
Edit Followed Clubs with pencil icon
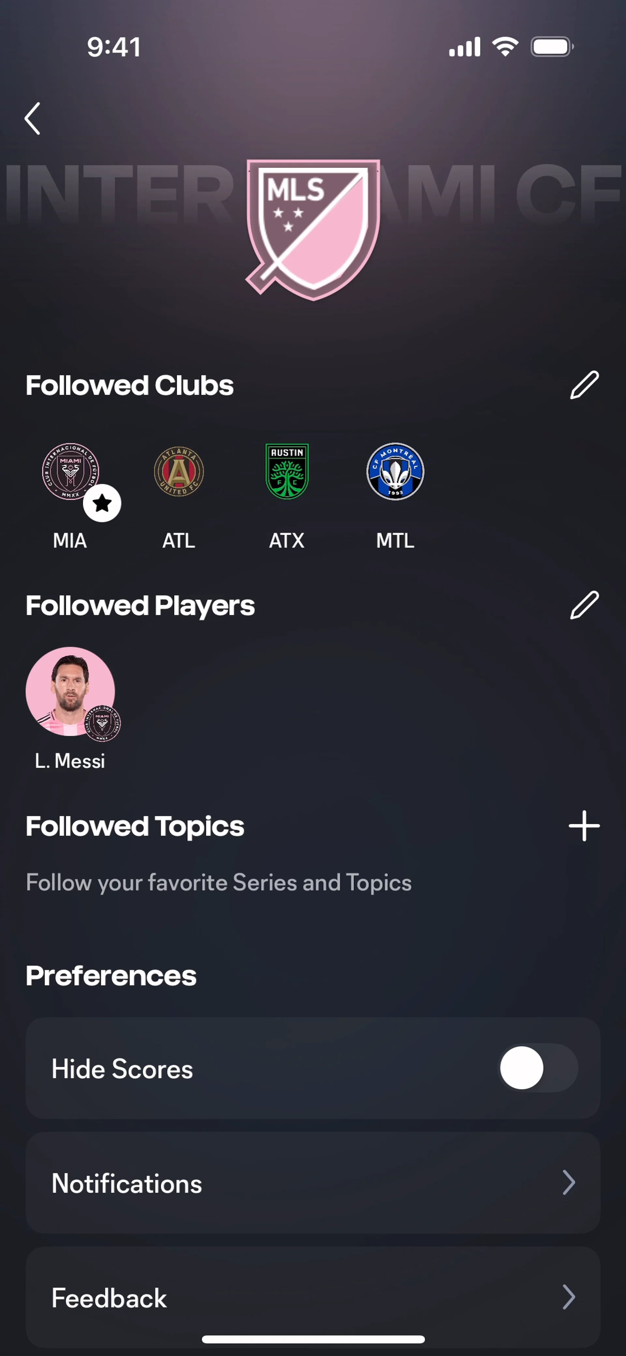coord(584,385)
